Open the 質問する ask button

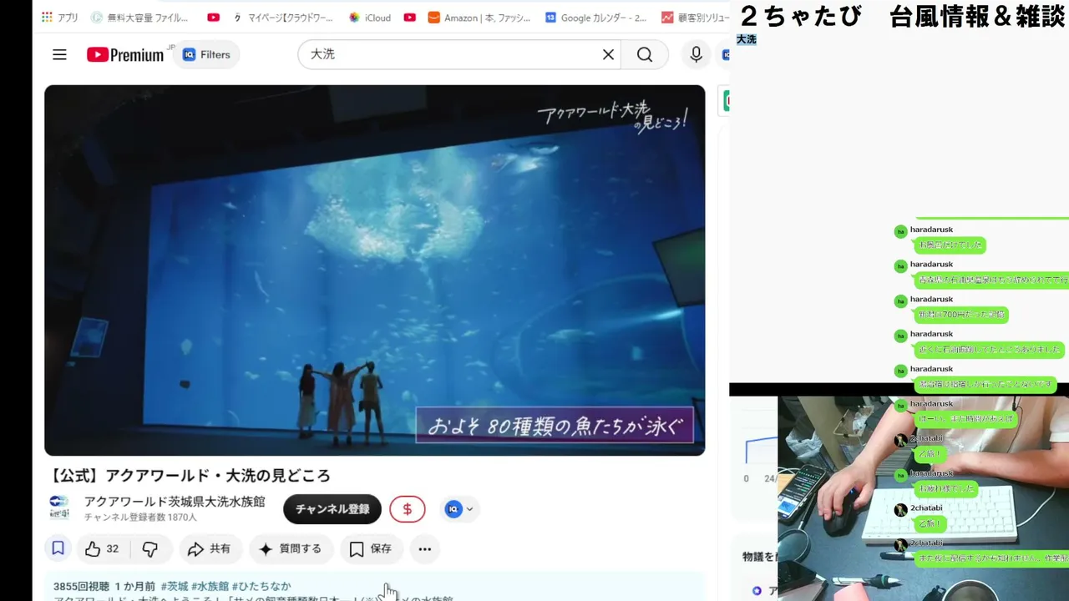click(x=291, y=549)
